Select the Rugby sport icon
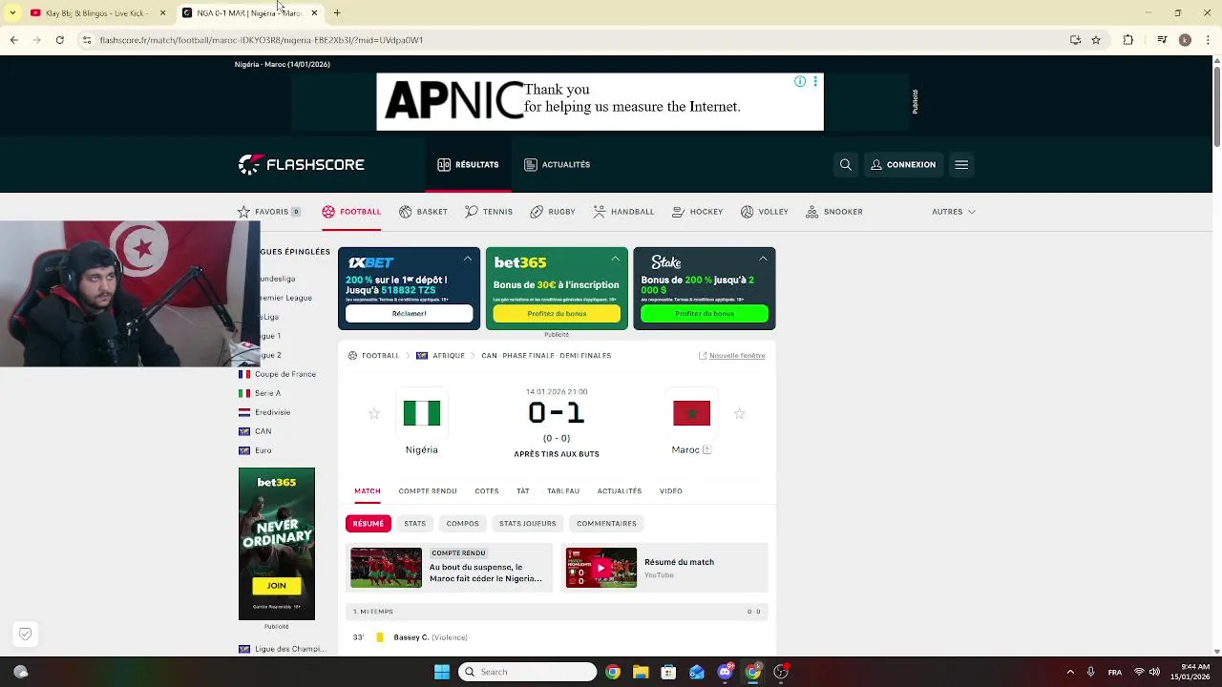1222x687 pixels. pos(537,212)
